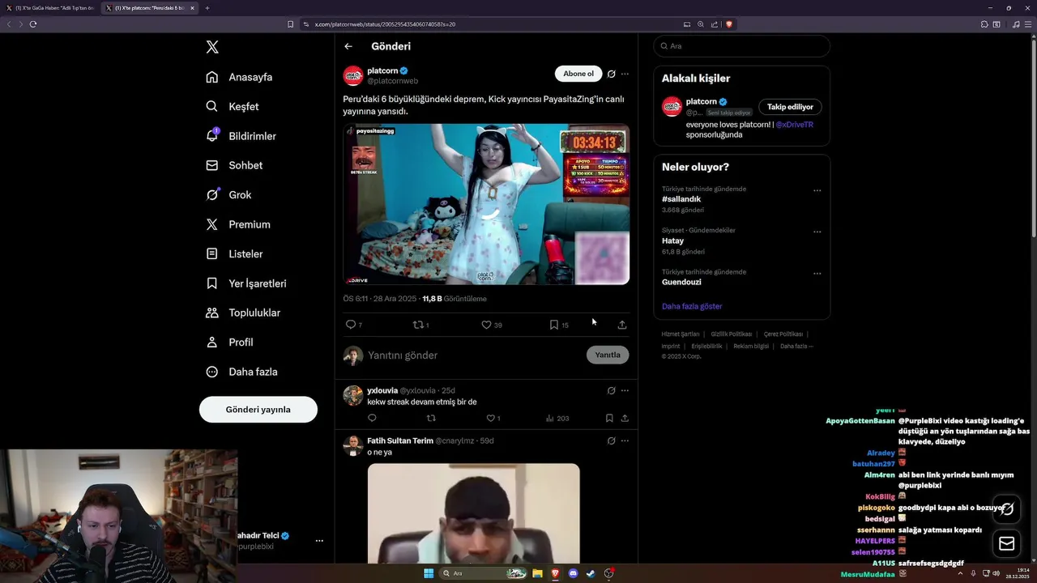Open more options on Fatih Sultan Terim reply
Viewport: 1037px width, 583px height.
pyautogui.click(x=625, y=441)
